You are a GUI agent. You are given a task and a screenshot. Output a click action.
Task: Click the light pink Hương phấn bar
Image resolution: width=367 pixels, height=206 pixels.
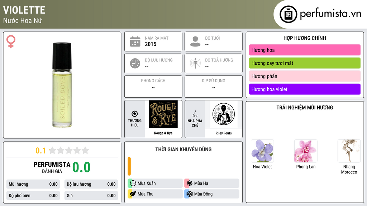(x=305, y=76)
